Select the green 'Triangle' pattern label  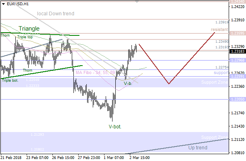pos(29,29)
